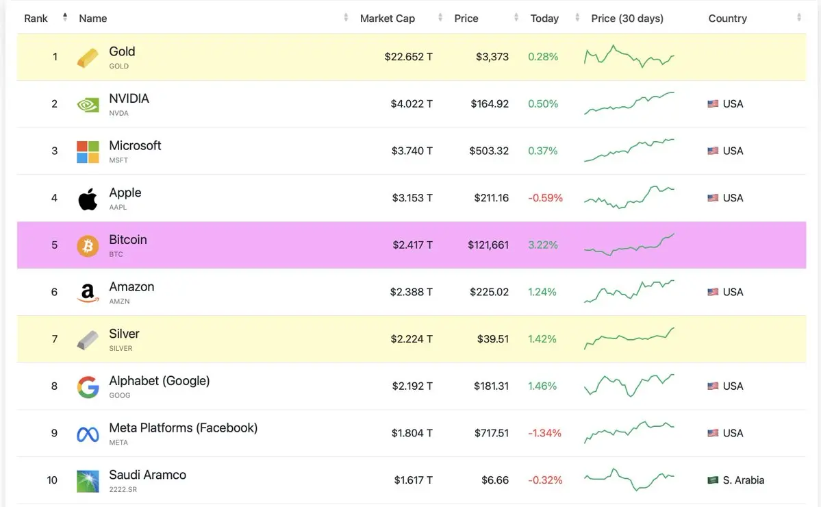Open the NVIDIA company link
This screenshot has width=821, height=507.
pyautogui.click(x=129, y=99)
